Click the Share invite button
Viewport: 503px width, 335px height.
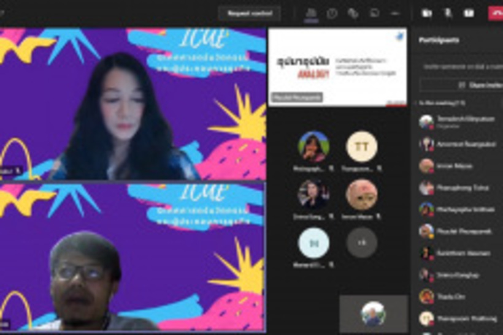[x=461, y=85]
